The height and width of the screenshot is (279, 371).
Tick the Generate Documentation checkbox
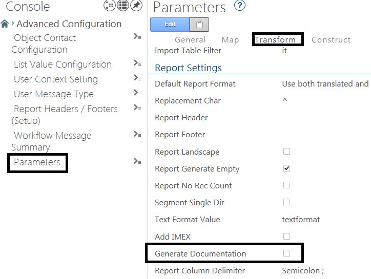286,253
